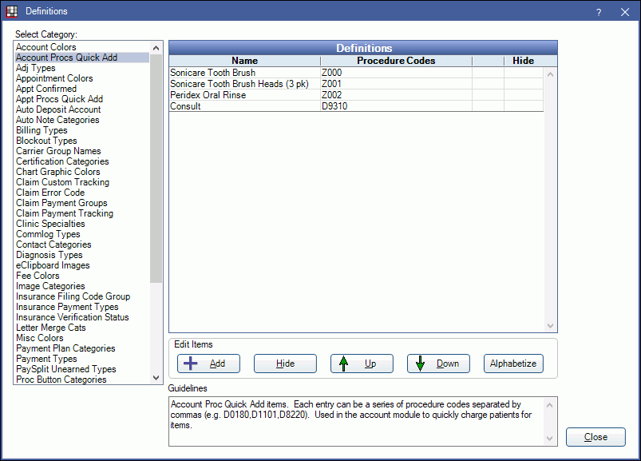Select the Payment Plan Categories category

[81, 348]
